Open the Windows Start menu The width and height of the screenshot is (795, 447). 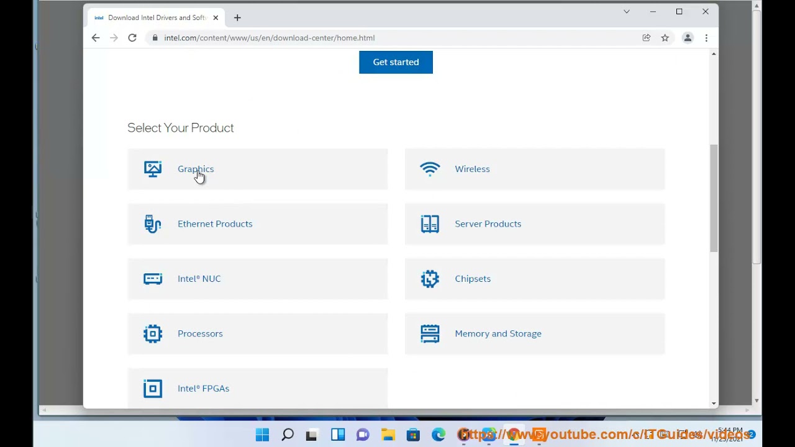tap(262, 435)
